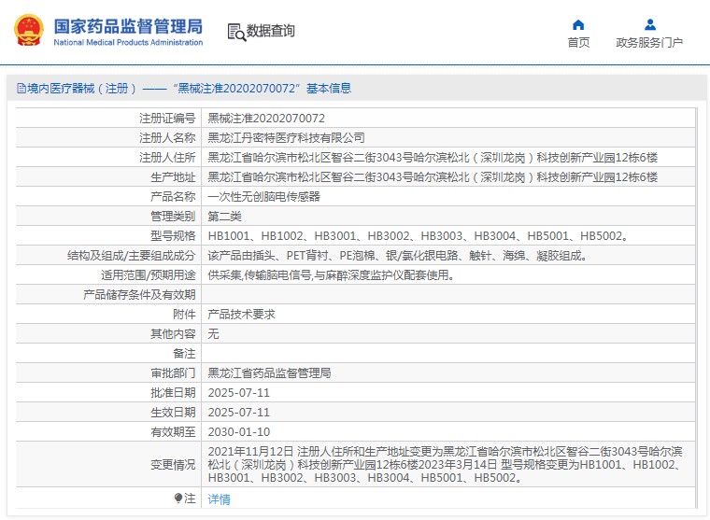Click the 型号规格 model list value
The image size is (710, 520).
click(418, 236)
